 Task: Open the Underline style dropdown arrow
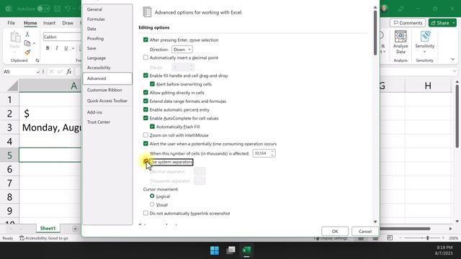73,48
